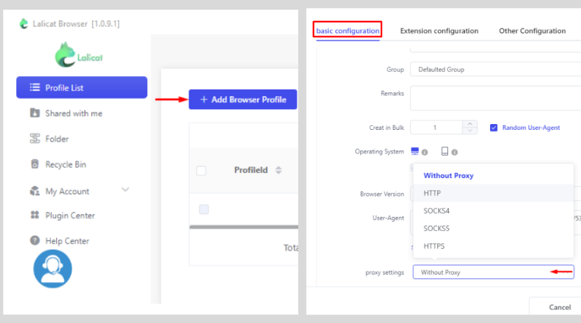Select the mobile operating system icon
The height and width of the screenshot is (323, 581).
pos(445,151)
